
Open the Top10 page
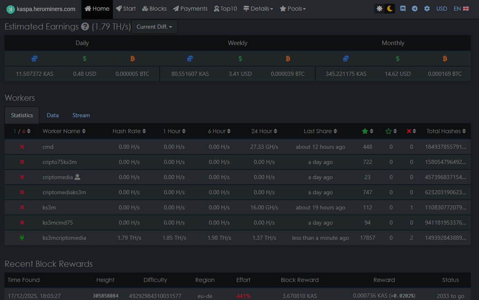pyautogui.click(x=225, y=9)
